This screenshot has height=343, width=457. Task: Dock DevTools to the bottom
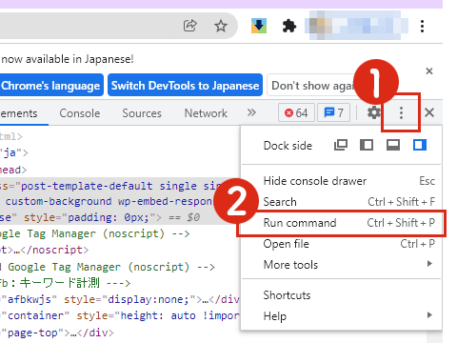[x=393, y=145]
